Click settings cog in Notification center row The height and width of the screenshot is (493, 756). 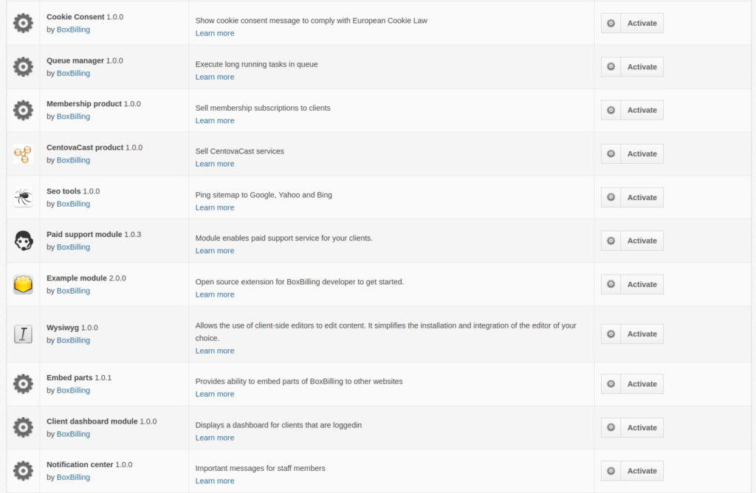[611, 471]
